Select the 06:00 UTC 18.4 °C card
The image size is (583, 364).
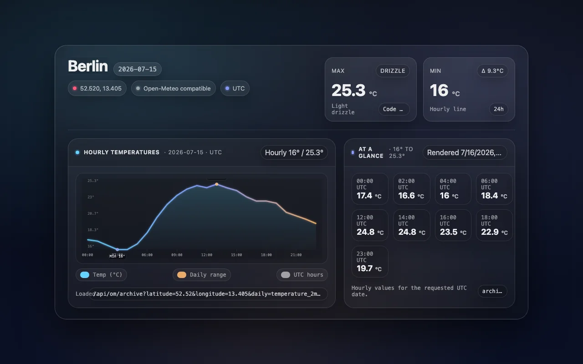tap(494, 189)
